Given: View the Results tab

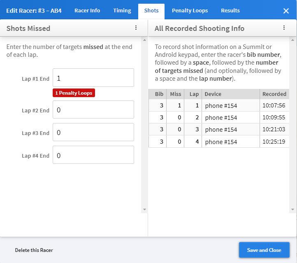Looking at the screenshot, I should pos(230,11).
